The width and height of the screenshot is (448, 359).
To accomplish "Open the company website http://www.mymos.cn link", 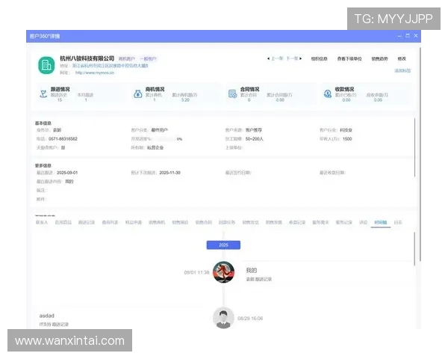I will 95,73.
